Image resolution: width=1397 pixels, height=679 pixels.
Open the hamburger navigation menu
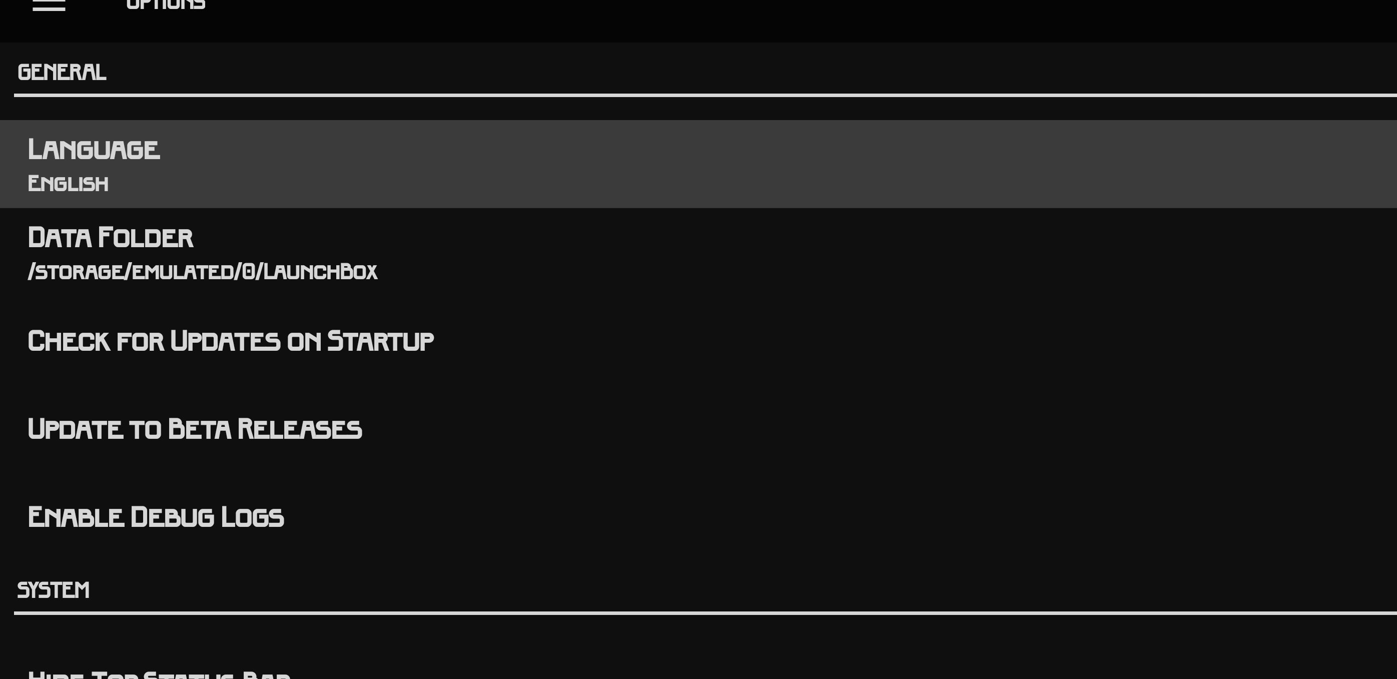click(x=49, y=6)
